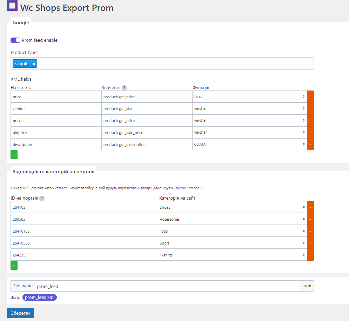
Task: Click the Категорія на сайті column header
Action: (178, 198)
